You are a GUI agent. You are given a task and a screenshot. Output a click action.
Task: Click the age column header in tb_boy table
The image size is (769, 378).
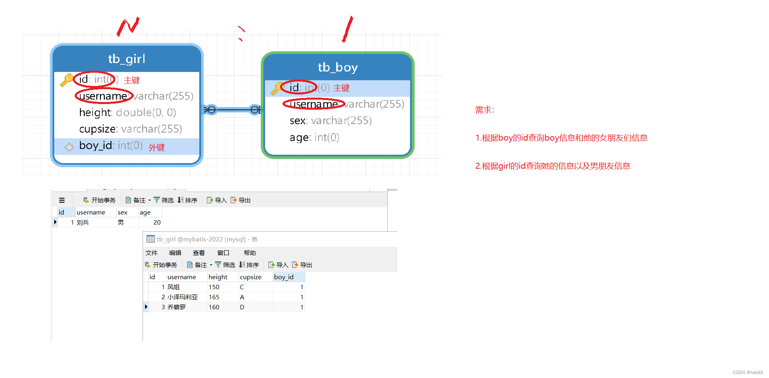(150, 212)
